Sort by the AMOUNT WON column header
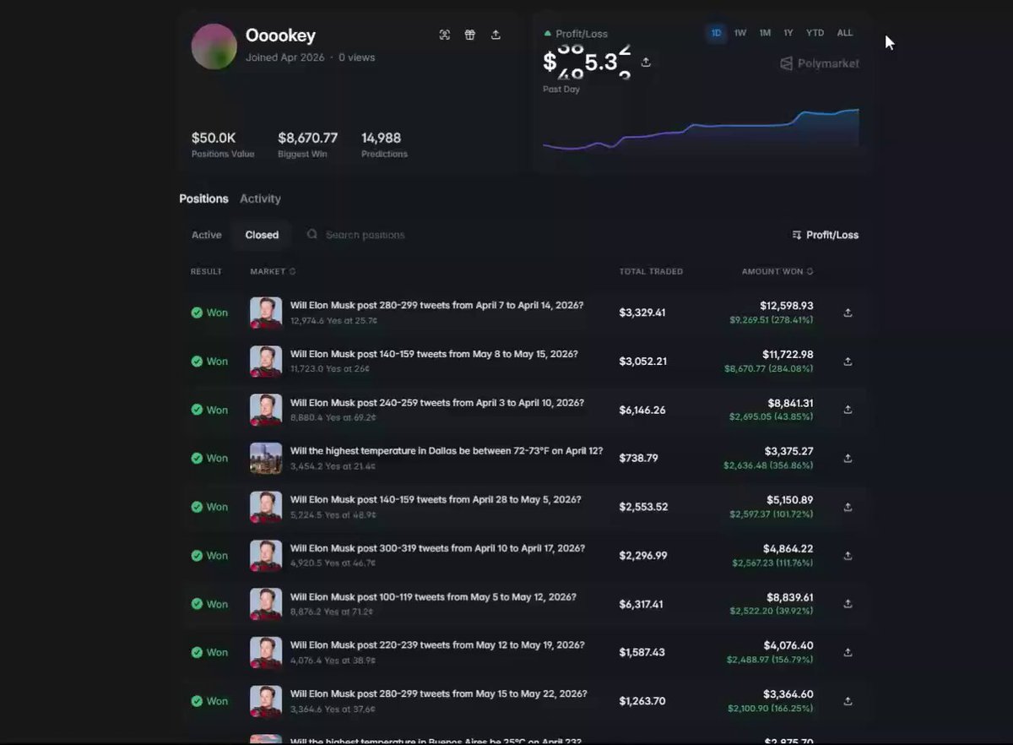Viewport: 1013px width, 745px height. 777,271
